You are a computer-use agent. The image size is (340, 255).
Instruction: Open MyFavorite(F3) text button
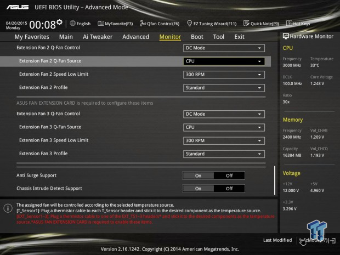point(119,24)
